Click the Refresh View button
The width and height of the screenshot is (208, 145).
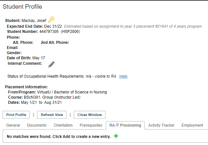point(52,115)
